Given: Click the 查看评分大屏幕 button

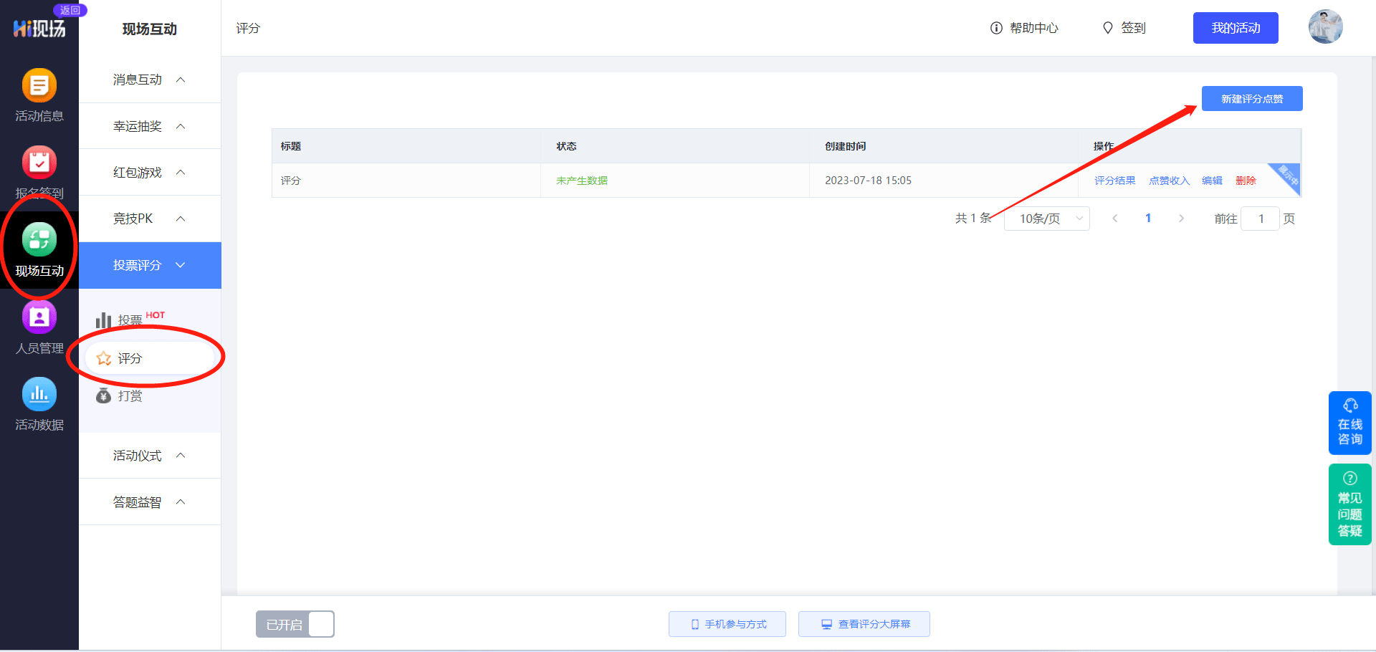Looking at the screenshot, I should tap(864, 624).
